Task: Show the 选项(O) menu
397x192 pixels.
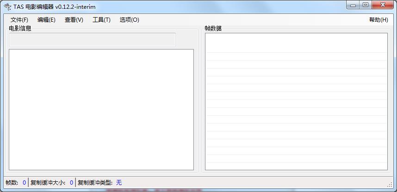Action: [x=129, y=19]
